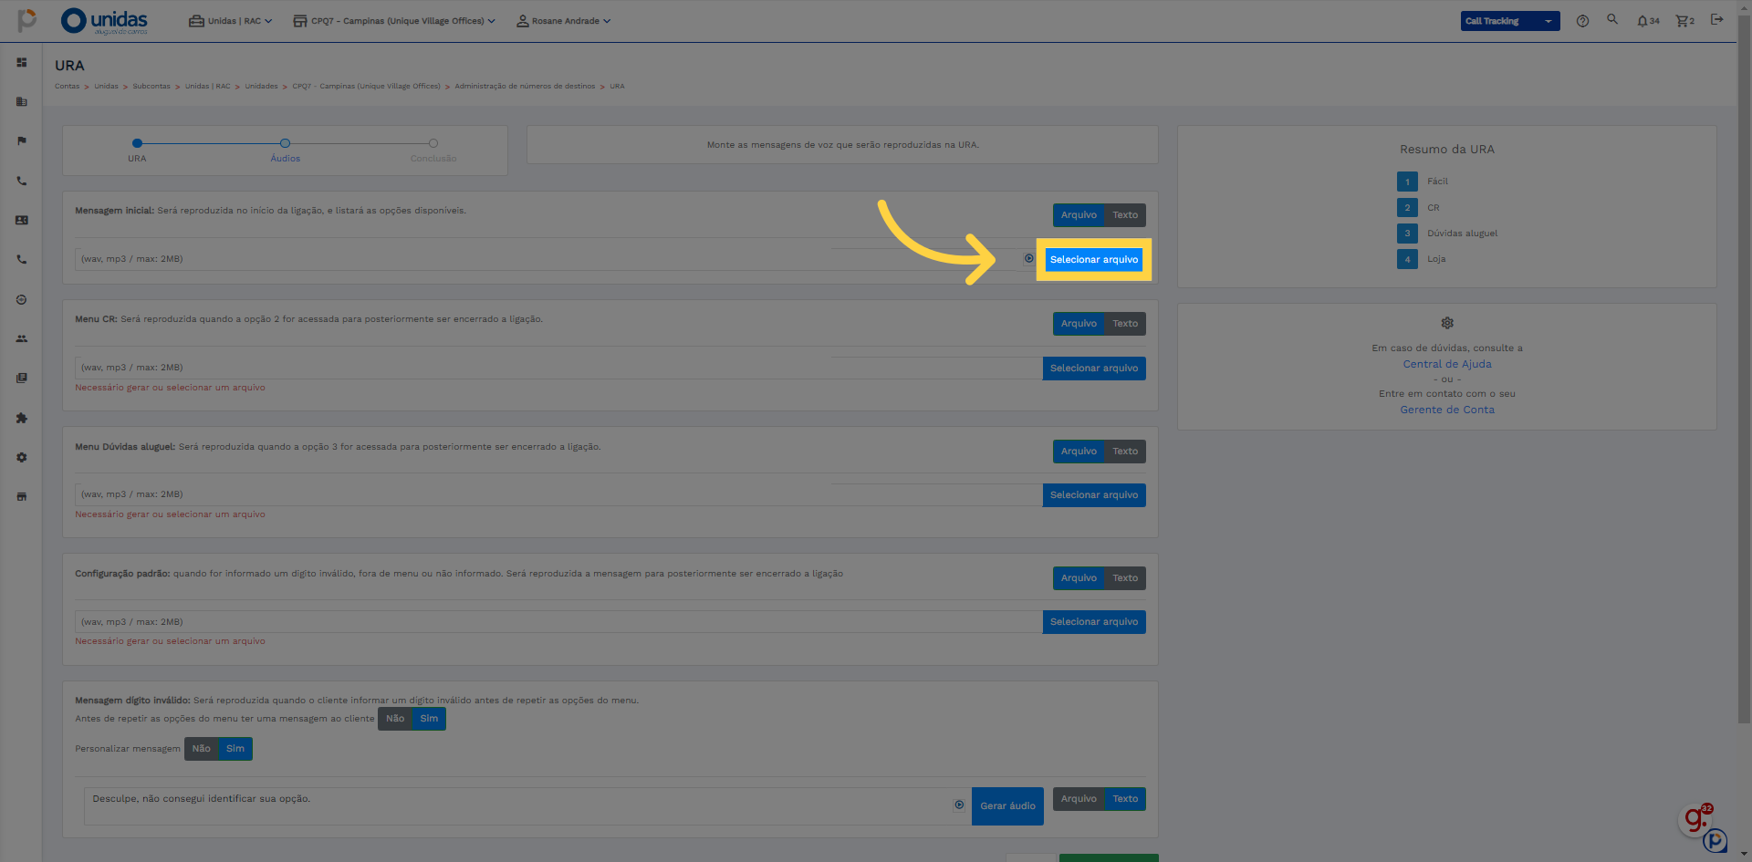Image resolution: width=1752 pixels, height=862 pixels.
Task: Open the dashboard icon in left sidebar
Action: click(22, 63)
